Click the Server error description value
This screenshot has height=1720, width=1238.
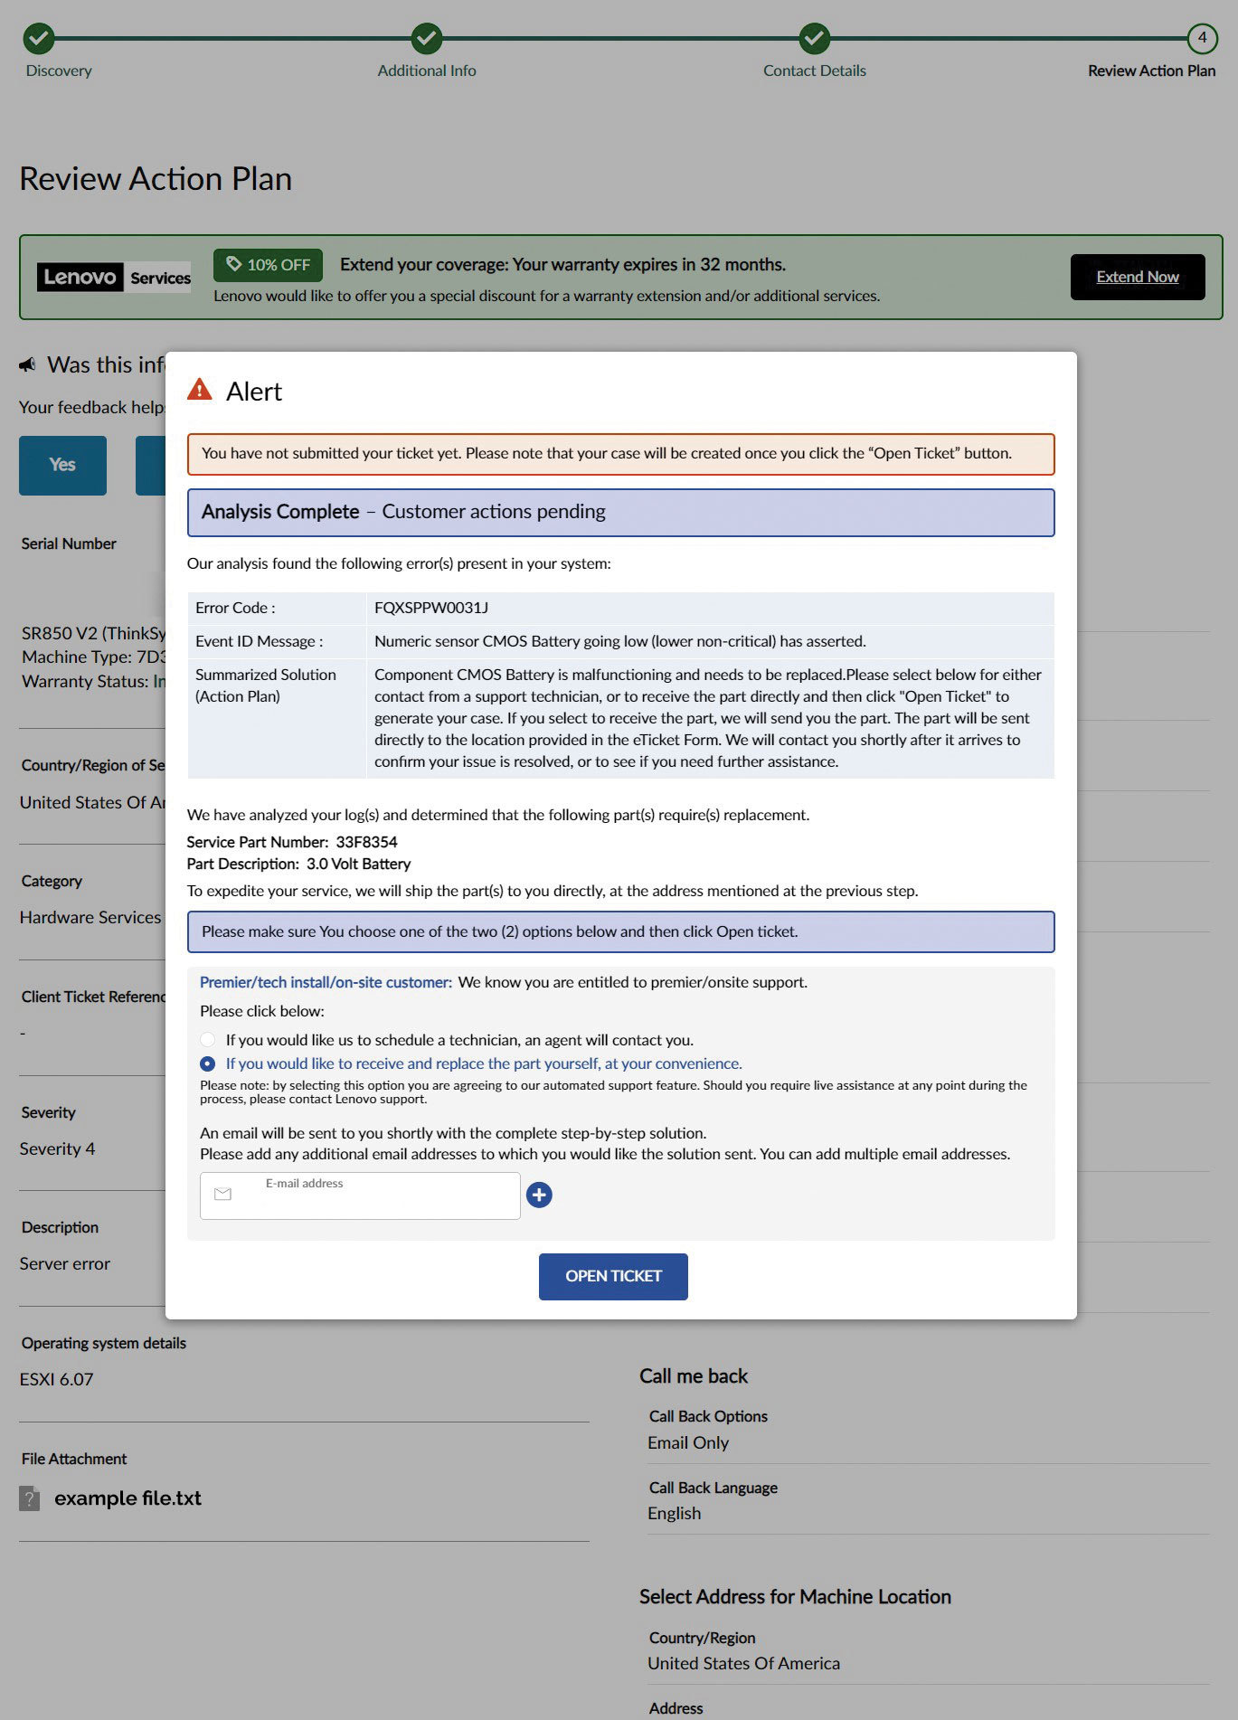pos(65,1263)
